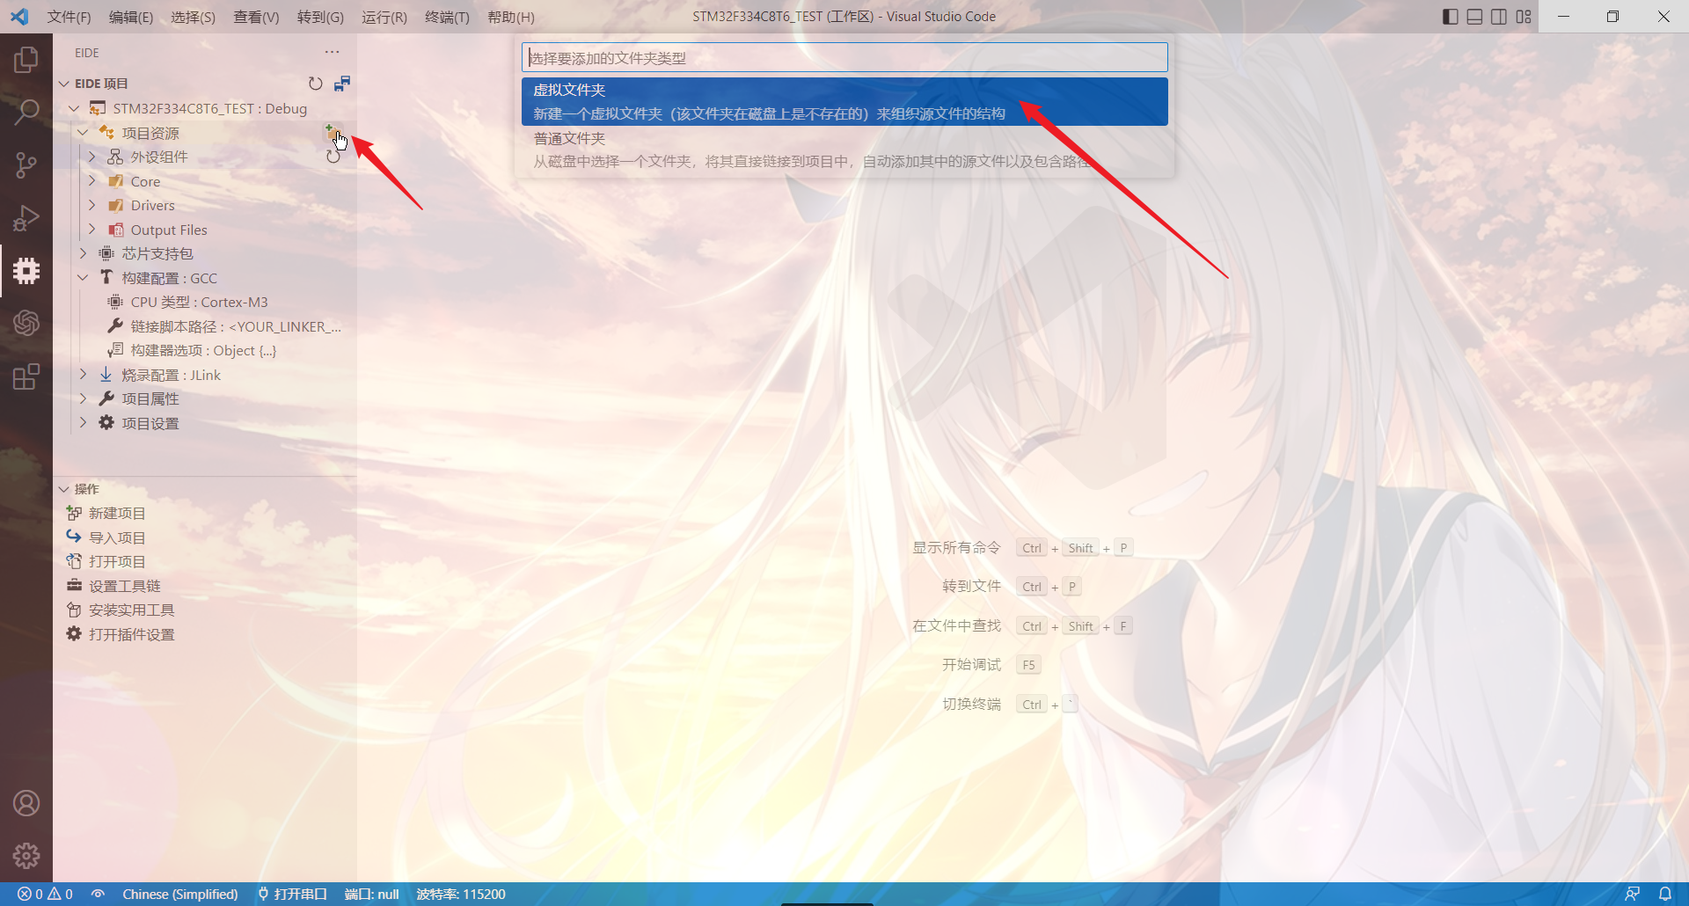Expand the Drivers folder
This screenshot has width=1689, height=906.
pyautogui.click(x=91, y=205)
